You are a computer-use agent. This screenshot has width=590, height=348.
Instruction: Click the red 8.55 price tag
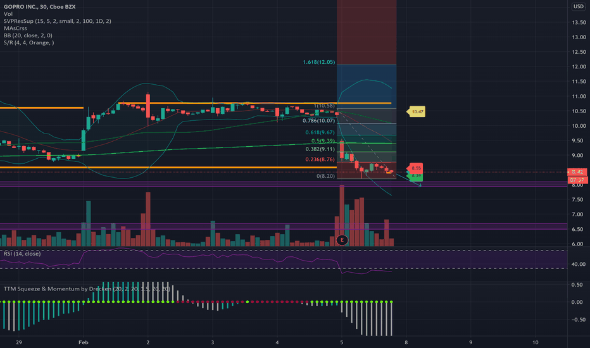415,168
